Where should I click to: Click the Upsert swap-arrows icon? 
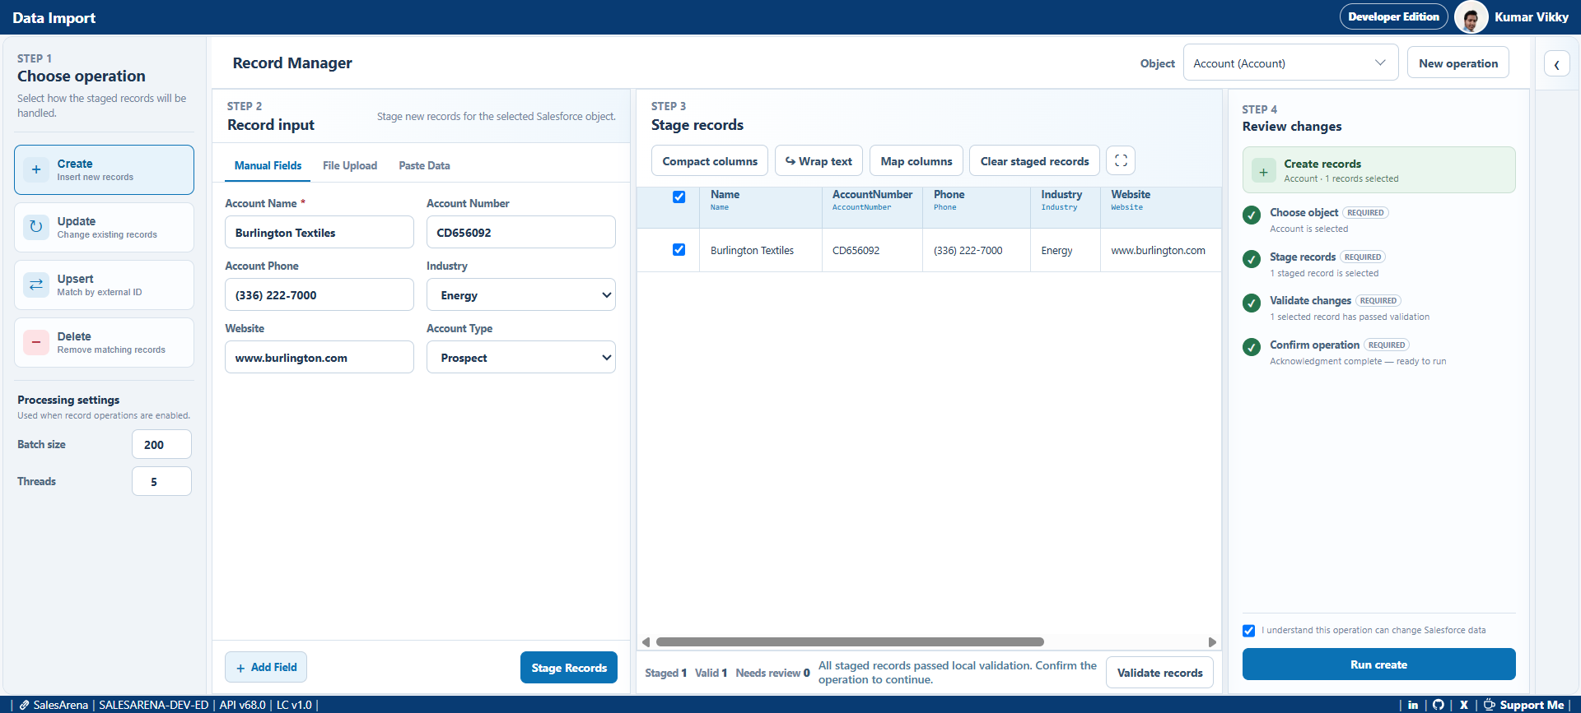click(36, 285)
